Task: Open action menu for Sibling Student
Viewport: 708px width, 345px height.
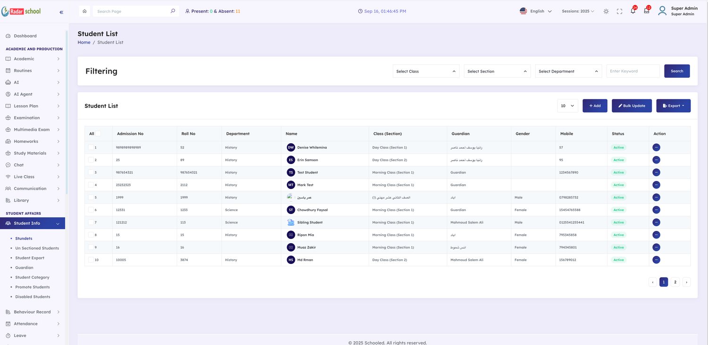Action: pyautogui.click(x=656, y=222)
